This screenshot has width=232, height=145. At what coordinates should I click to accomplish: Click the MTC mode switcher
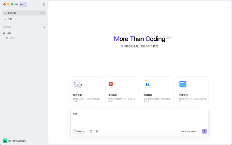21,4
